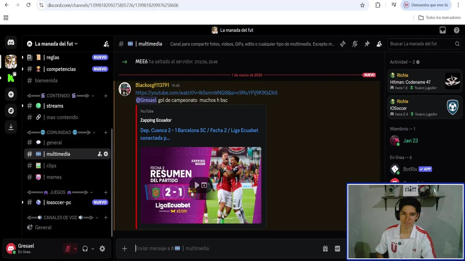The width and height of the screenshot is (465, 261).
Task: Collapse the CONTENIDO category
Action: click(x=60, y=96)
